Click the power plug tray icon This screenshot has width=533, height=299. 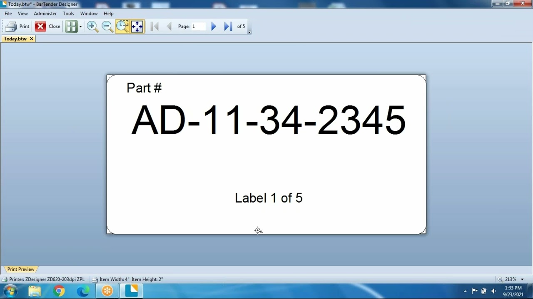tap(484, 291)
